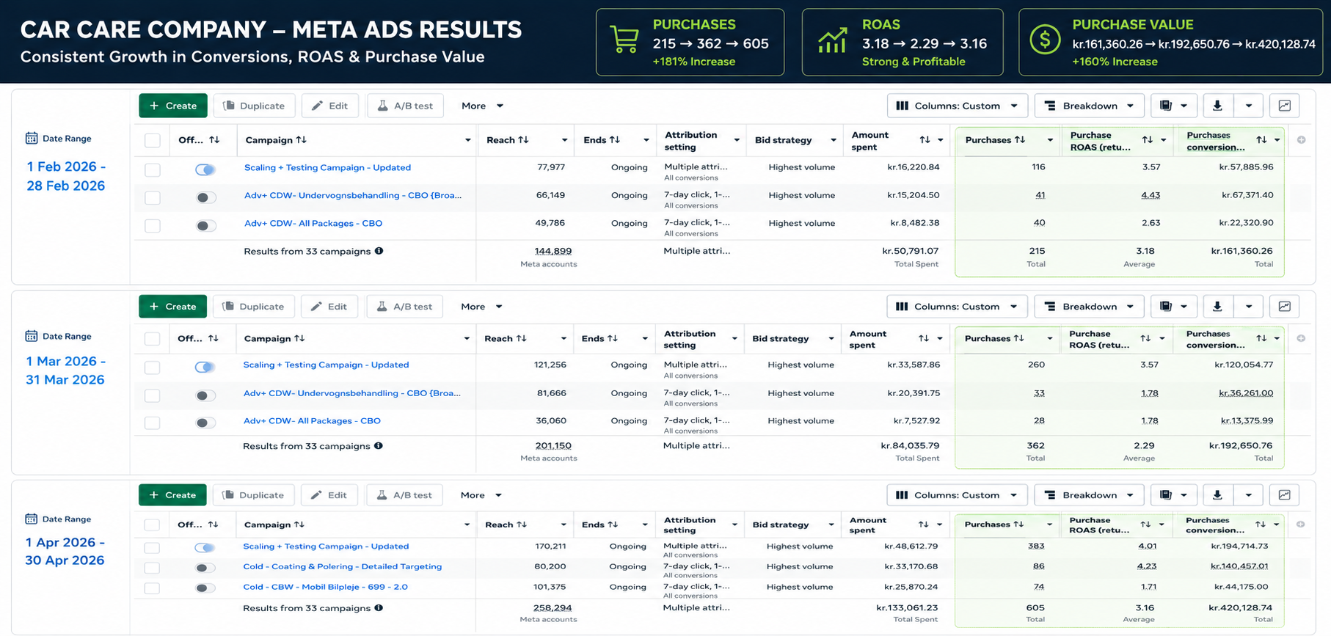
Task: Click charts icon in March panel toolbar
Action: (x=1285, y=307)
